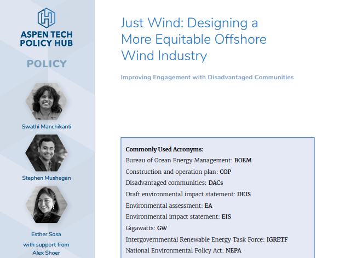The height and width of the screenshot is (258, 345).
Task: Click the Disadvantaged communities: DACs line
Action: [x=175, y=183]
